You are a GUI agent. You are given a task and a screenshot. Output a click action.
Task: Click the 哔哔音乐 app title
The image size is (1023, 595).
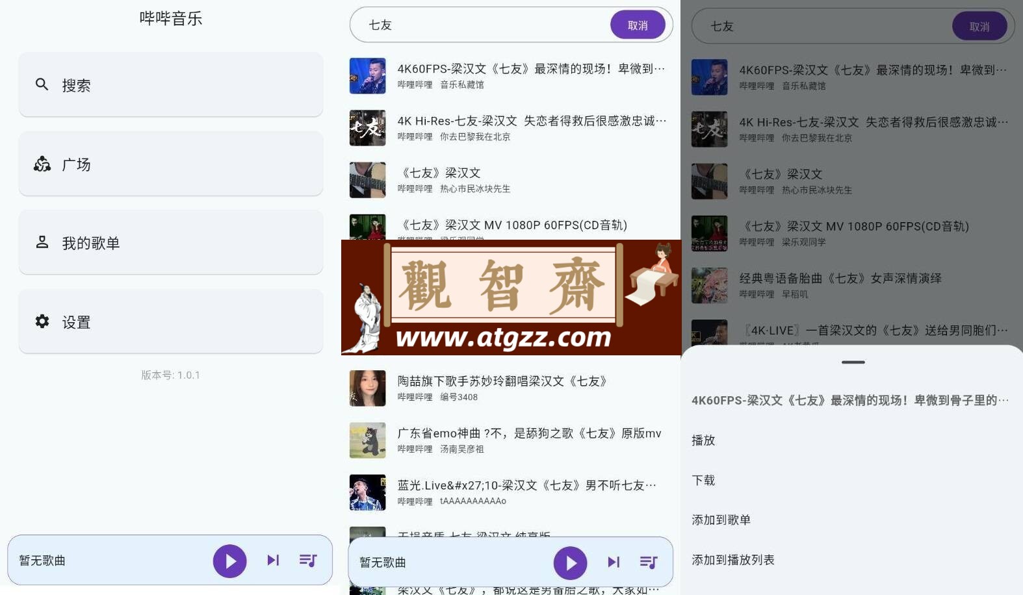171,18
